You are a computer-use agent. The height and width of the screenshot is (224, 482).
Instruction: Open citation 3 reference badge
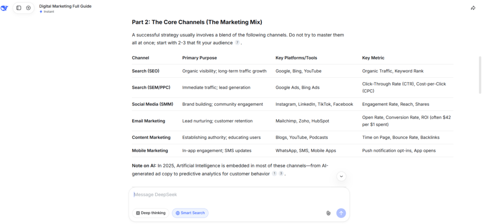[281, 174]
